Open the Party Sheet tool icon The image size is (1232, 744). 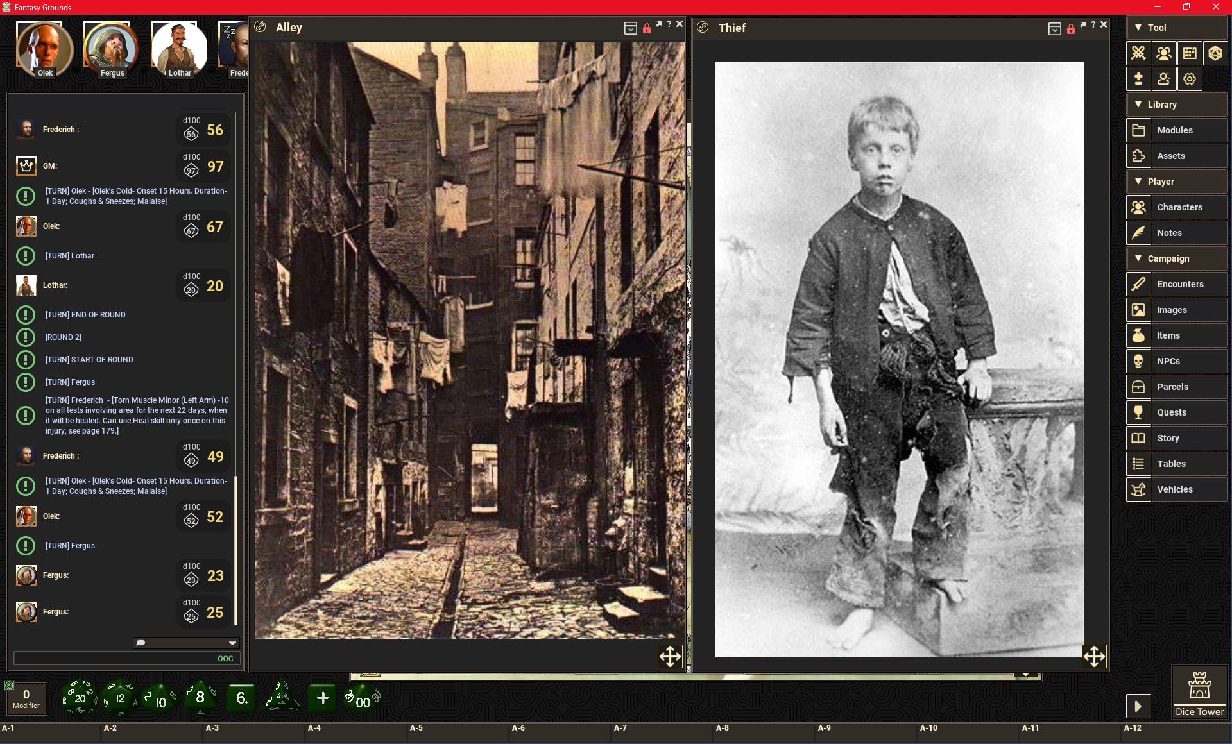click(x=1164, y=53)
